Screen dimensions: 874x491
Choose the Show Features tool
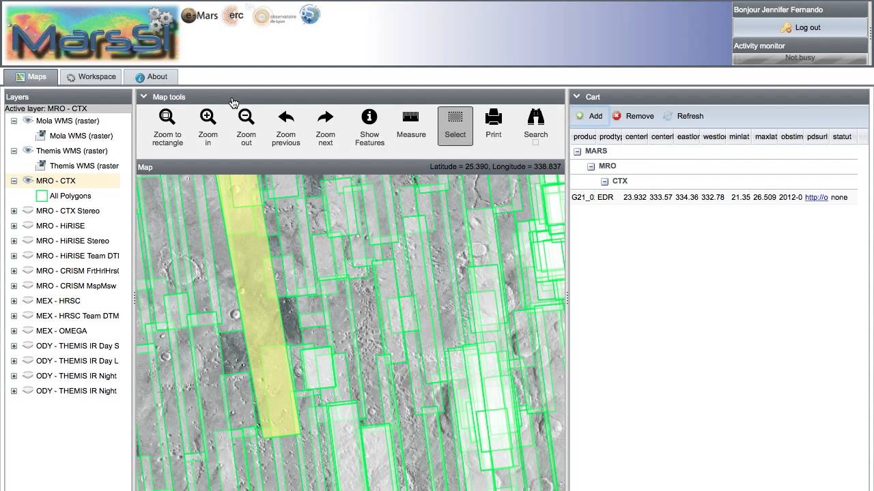369,127
